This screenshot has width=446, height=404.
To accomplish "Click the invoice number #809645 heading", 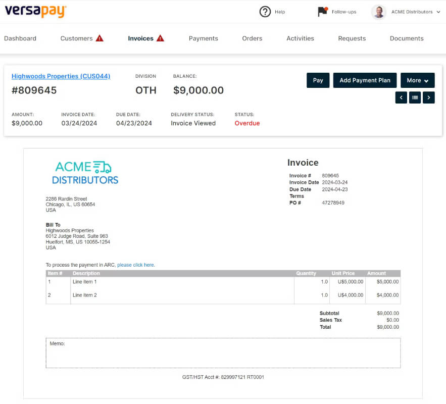I will 34,90.
